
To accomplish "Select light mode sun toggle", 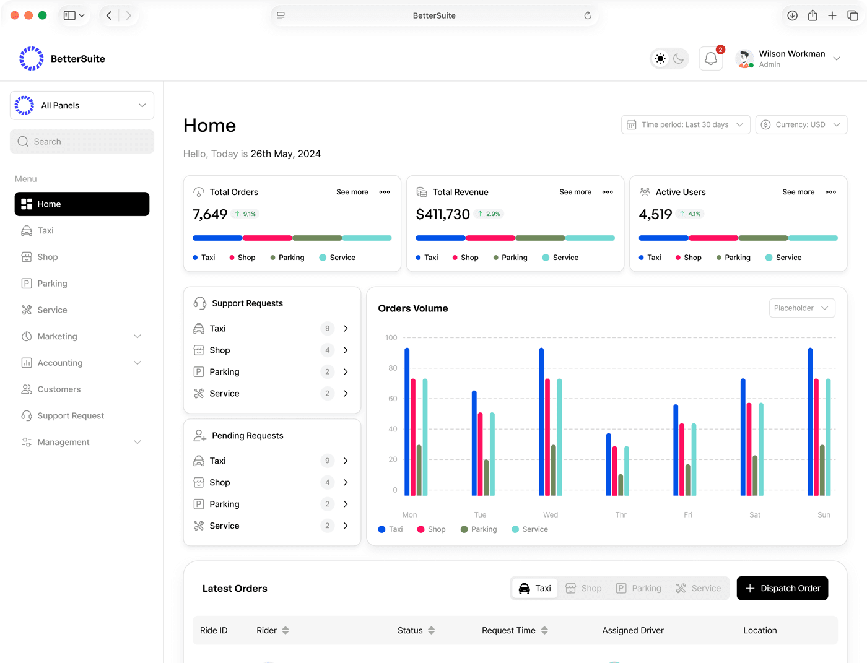I will 660,59.
